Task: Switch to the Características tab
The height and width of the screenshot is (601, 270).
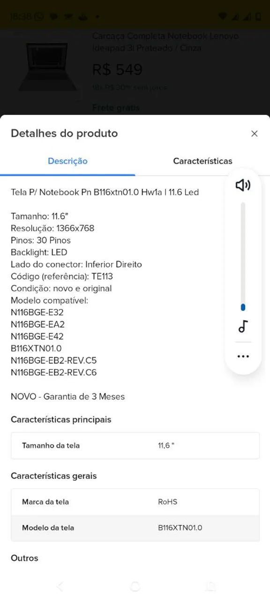Action: coord(202,161)
